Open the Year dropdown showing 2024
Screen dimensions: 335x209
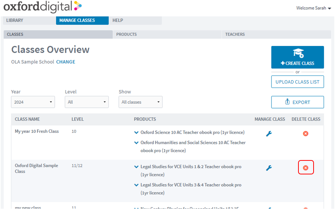(33, 102)
